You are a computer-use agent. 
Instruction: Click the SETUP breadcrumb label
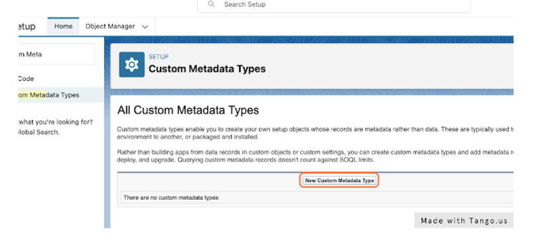click(158, 57)
